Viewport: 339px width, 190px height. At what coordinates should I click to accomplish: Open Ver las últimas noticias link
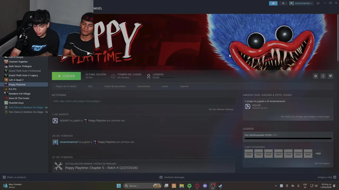point(221,109)
